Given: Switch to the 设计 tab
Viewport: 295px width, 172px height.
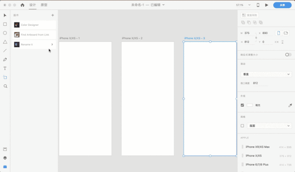Looking at the screenshot, I should point(33,5).
